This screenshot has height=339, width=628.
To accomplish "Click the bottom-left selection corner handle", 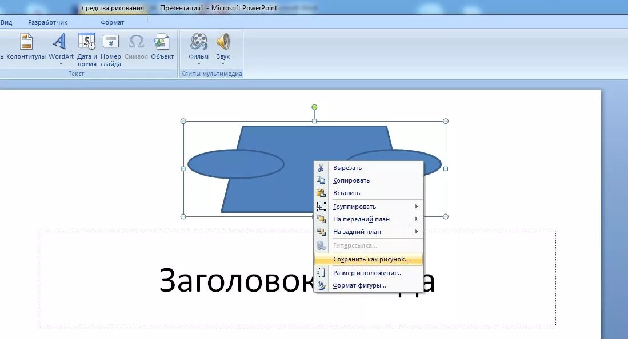I will [x=183, y=216].
